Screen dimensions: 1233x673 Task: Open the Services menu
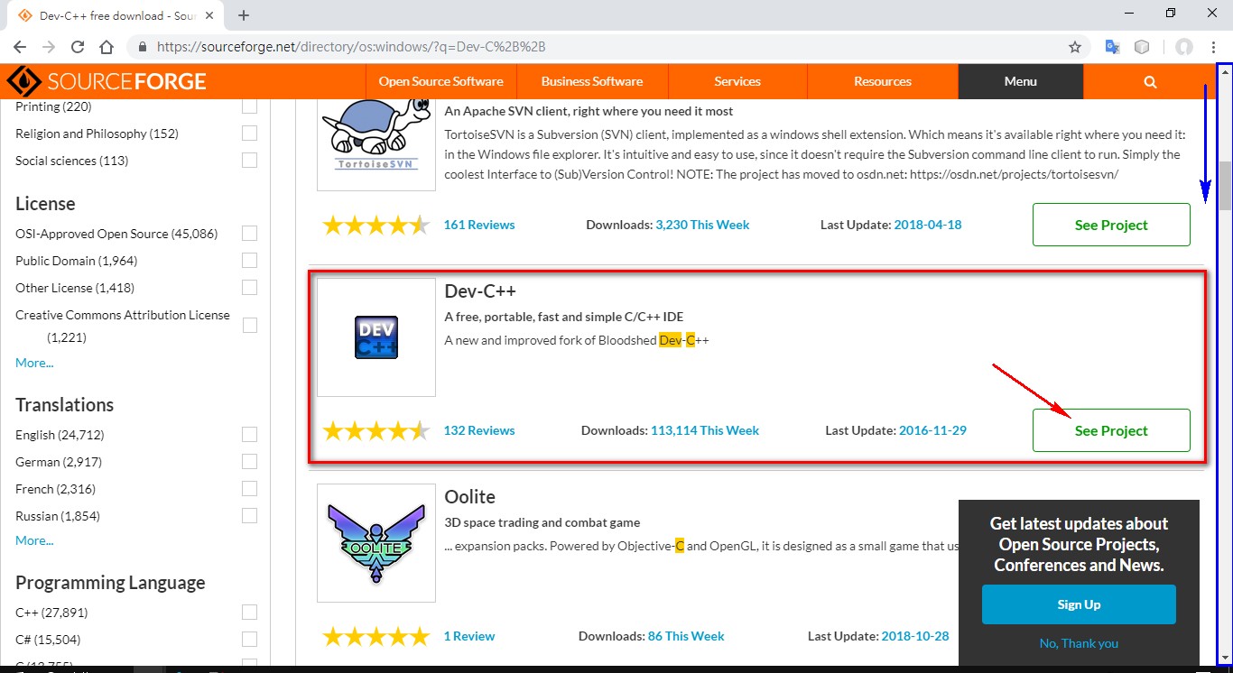737,81
